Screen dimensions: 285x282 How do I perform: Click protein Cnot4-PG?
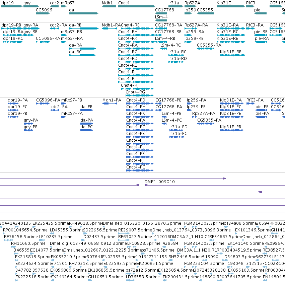[140, 170]
